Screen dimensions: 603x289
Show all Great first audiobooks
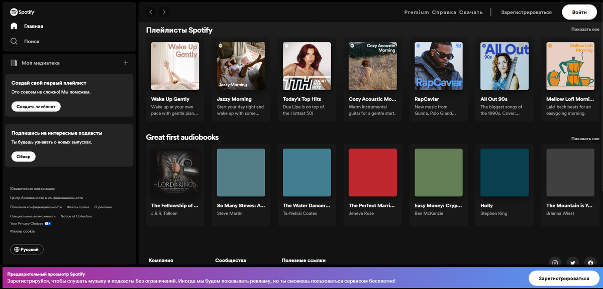point(585,139)
